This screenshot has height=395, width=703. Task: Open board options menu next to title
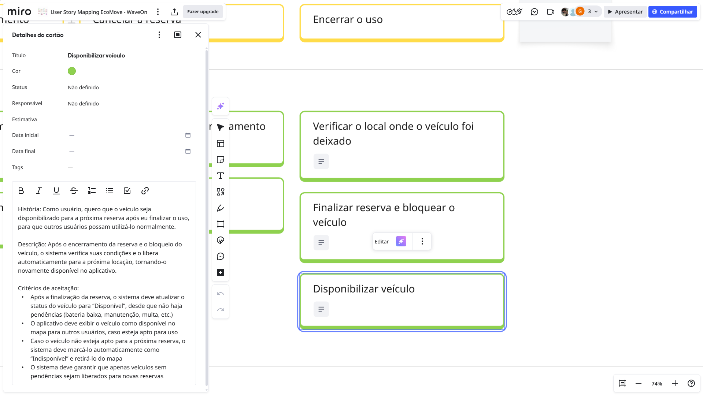158,12
